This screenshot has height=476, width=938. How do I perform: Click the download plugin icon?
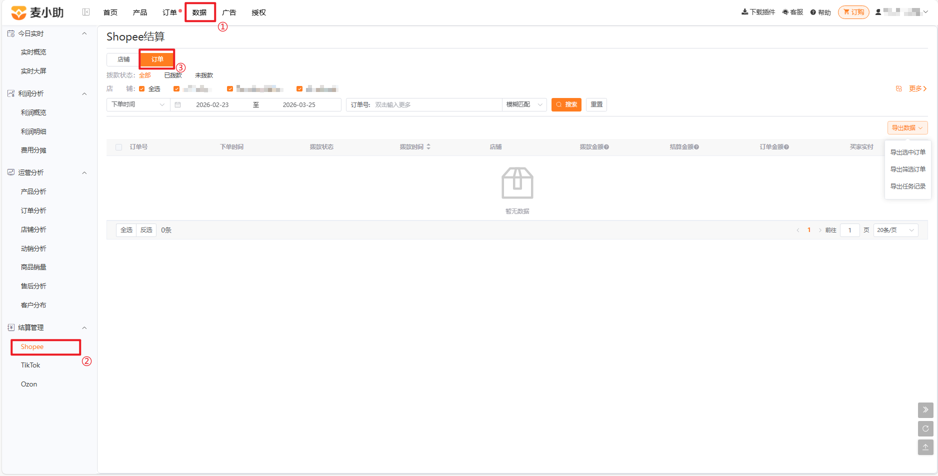[x=744, y=12]
